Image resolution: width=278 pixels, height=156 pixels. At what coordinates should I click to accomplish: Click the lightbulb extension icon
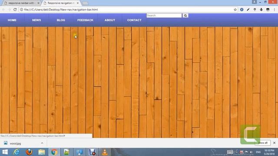point(255,10)
